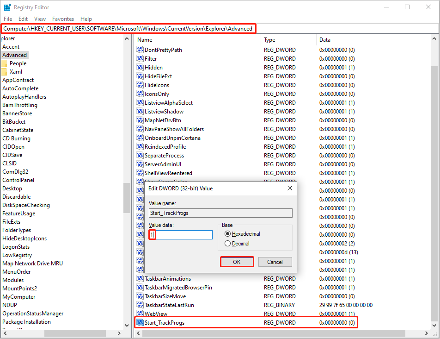Click values pane scroll up arrow
440x339 pixels.
click(434, 38)
